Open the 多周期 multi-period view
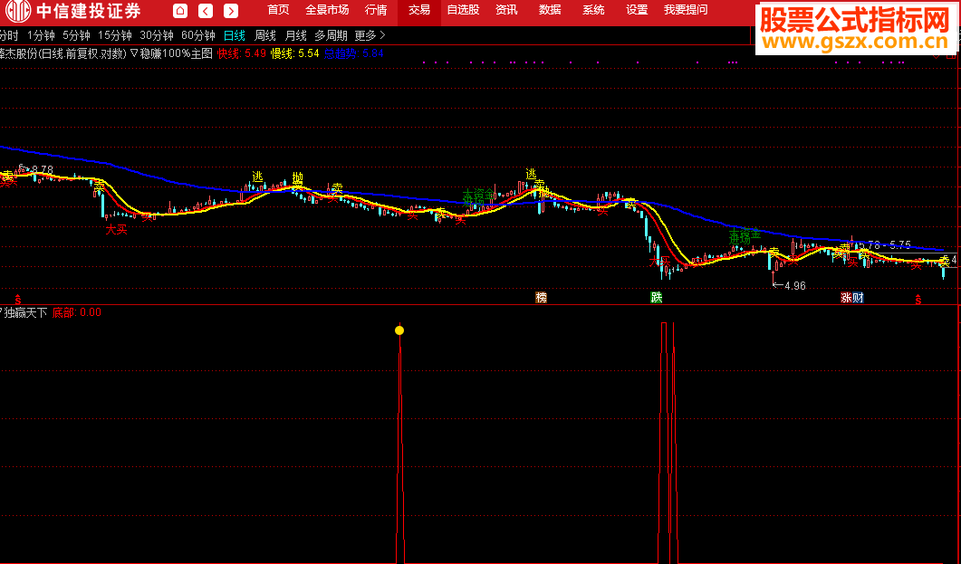 click(331, 36)
